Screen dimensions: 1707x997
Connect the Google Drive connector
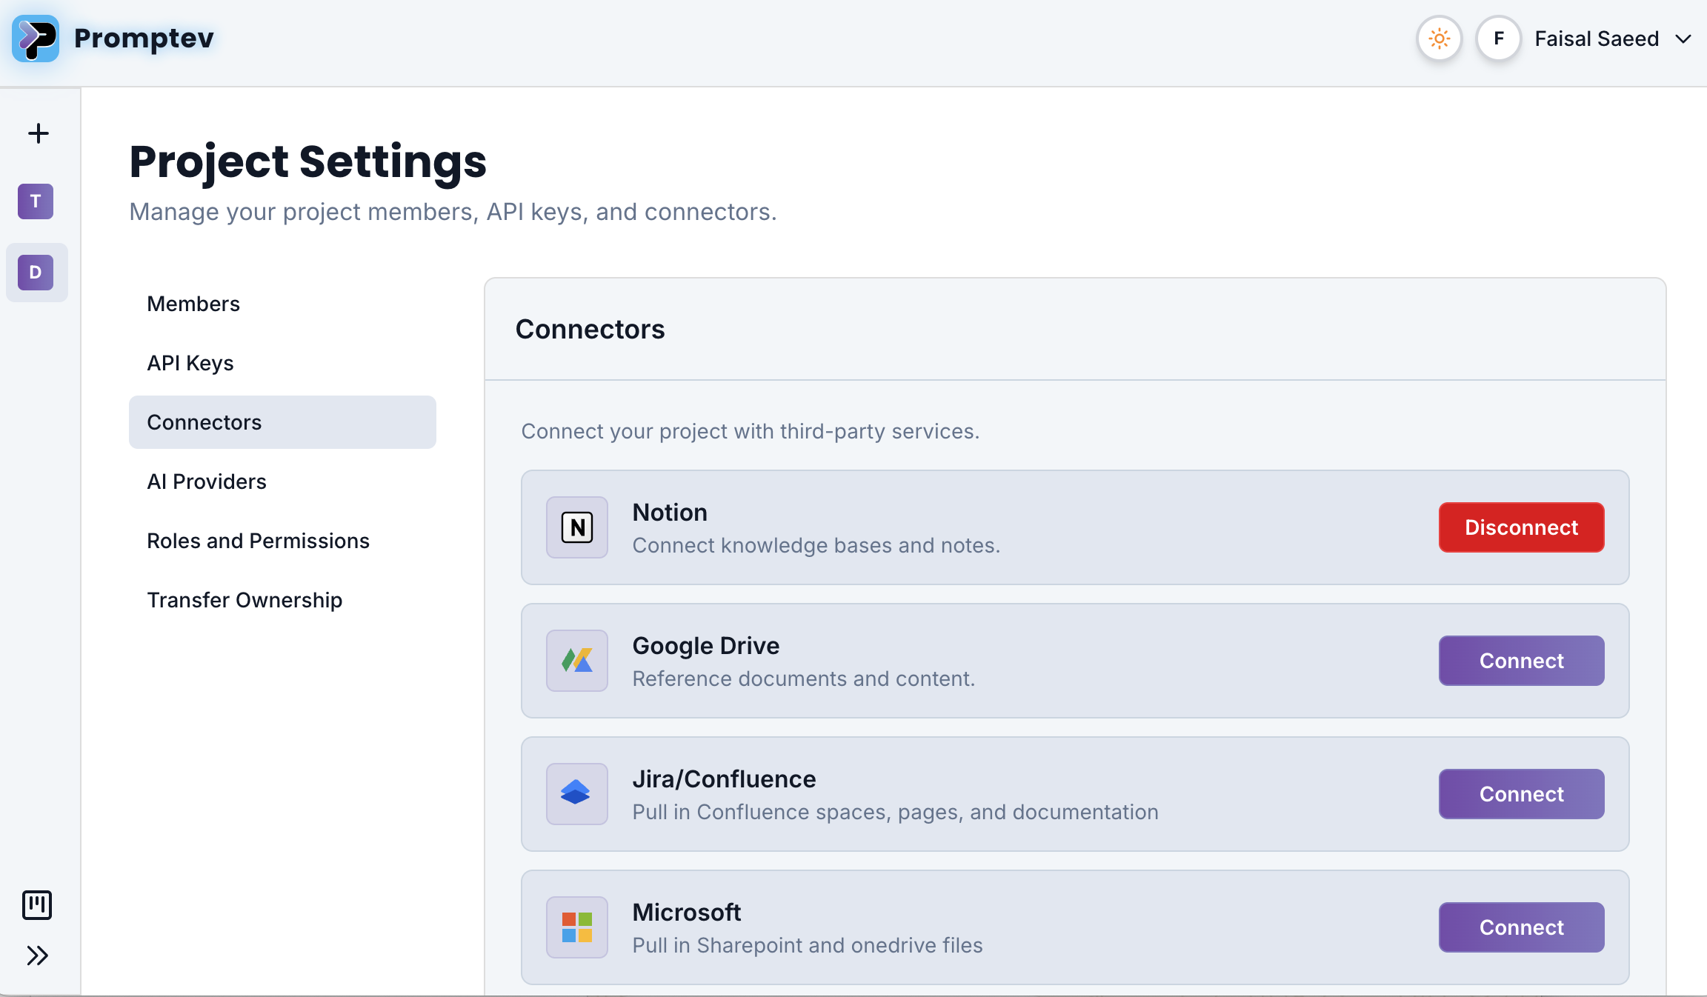pos(1521,661)
